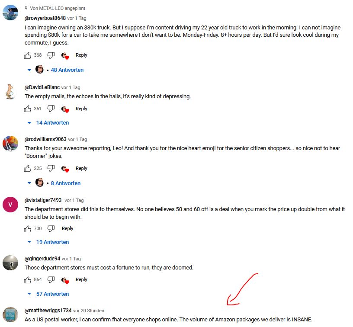Like @gingerdude94's doomed stores comment
The height and width of the screenshot is (327, 353).
[27, 280]
